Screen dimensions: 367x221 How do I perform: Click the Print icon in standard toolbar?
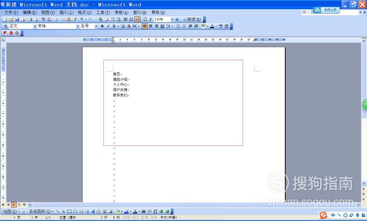point(30,19)
